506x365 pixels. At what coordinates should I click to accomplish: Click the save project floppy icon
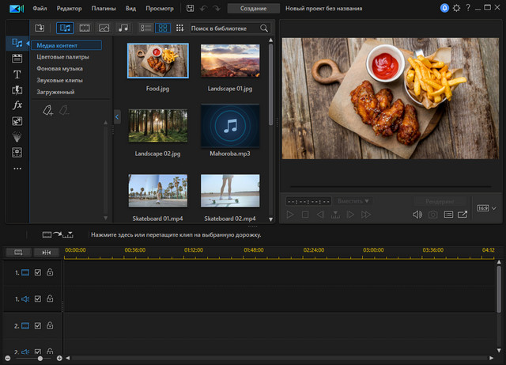point(191,8)
